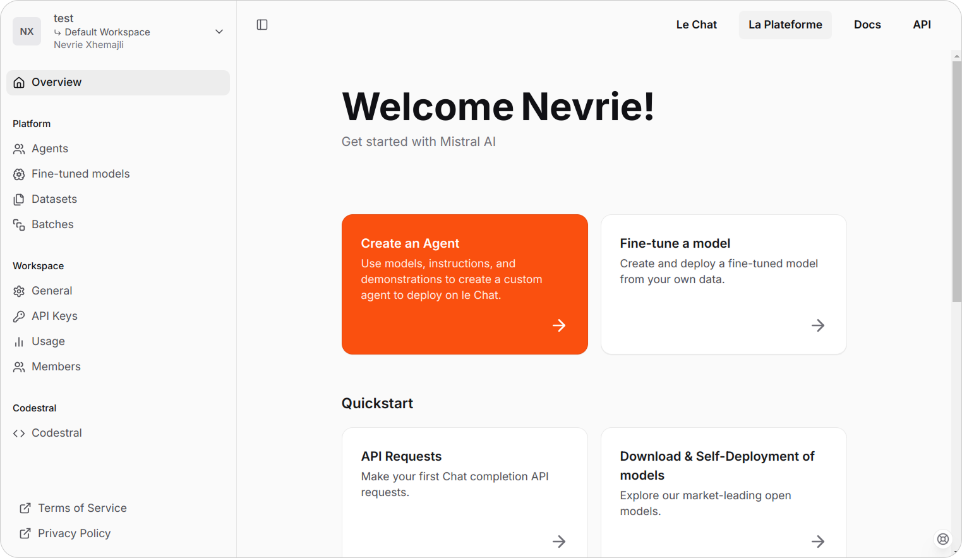Open Fine-tuned models page
962x558 pixels.
click(118, 174)
